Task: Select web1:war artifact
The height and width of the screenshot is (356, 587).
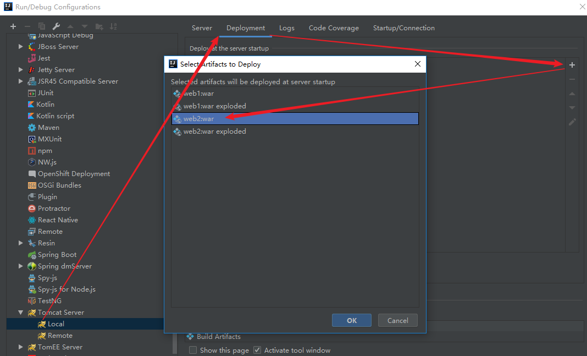Action: click(x=295, y=94)
